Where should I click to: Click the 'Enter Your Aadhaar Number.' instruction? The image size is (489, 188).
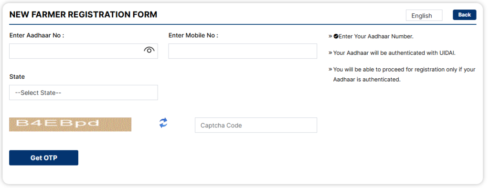click(376, 36)
